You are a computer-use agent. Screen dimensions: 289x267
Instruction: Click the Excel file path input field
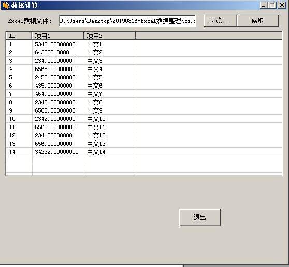[127, 21]
